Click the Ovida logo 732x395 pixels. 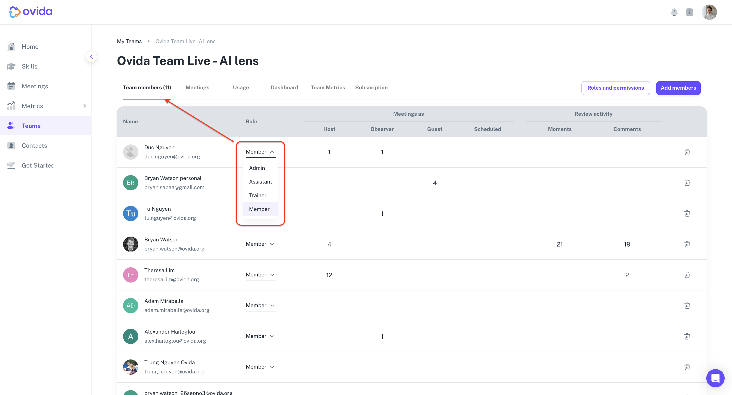coord(31,12)
